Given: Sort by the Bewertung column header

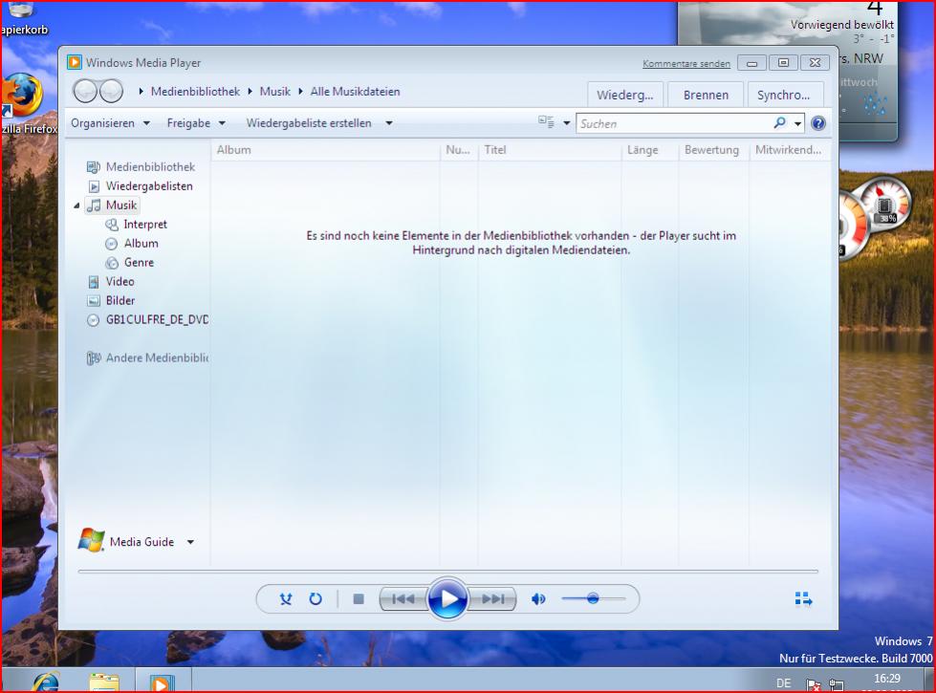Looking at the screenshot, I should click(713, 150).
